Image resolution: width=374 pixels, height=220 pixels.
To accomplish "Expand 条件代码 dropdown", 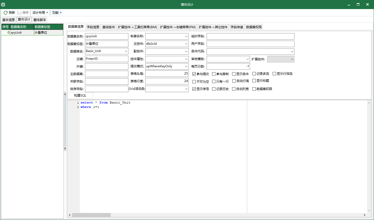I will [292, 52].
